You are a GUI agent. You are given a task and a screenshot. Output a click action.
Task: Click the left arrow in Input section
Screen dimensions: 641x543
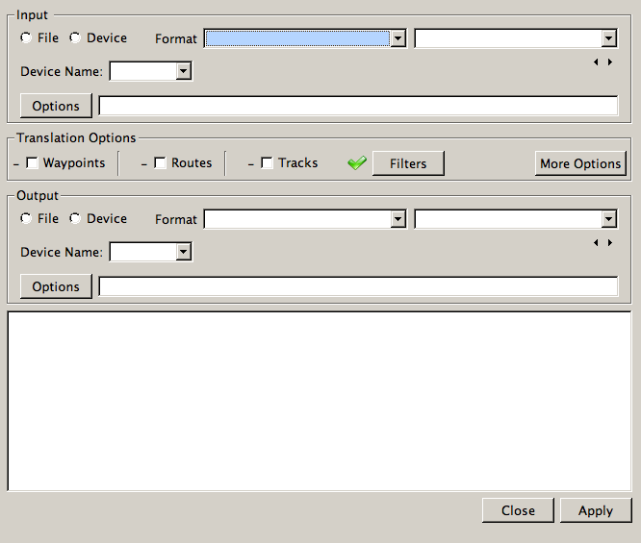596,62
